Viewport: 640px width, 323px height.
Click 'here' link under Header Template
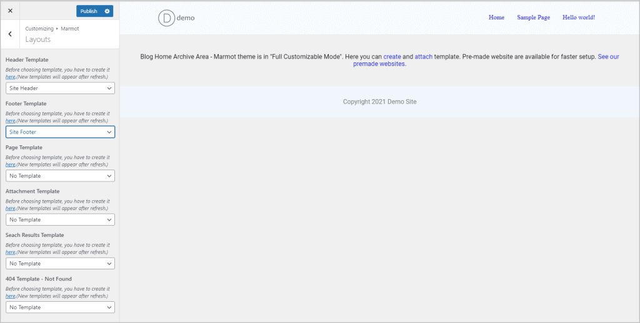(x=11, y=77)
